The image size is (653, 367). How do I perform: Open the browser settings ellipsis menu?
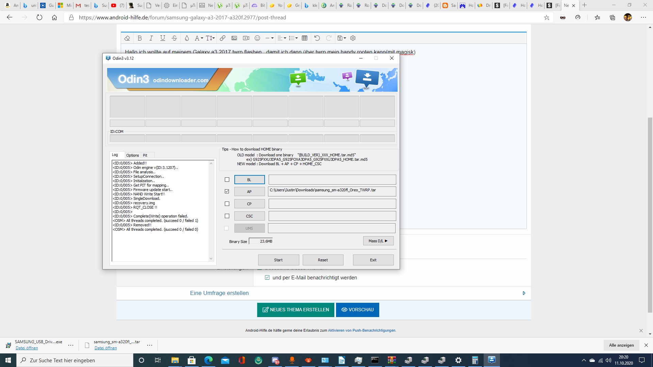tap(643, 18)
